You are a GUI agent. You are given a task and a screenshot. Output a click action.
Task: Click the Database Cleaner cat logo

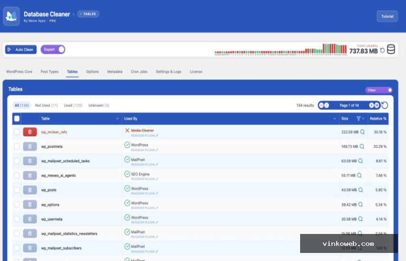[11, 16]
